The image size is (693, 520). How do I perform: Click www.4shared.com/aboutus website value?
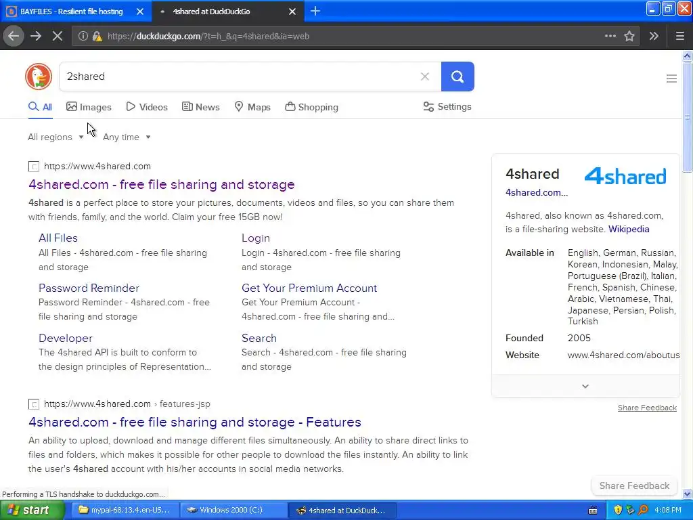pos(623,355)
